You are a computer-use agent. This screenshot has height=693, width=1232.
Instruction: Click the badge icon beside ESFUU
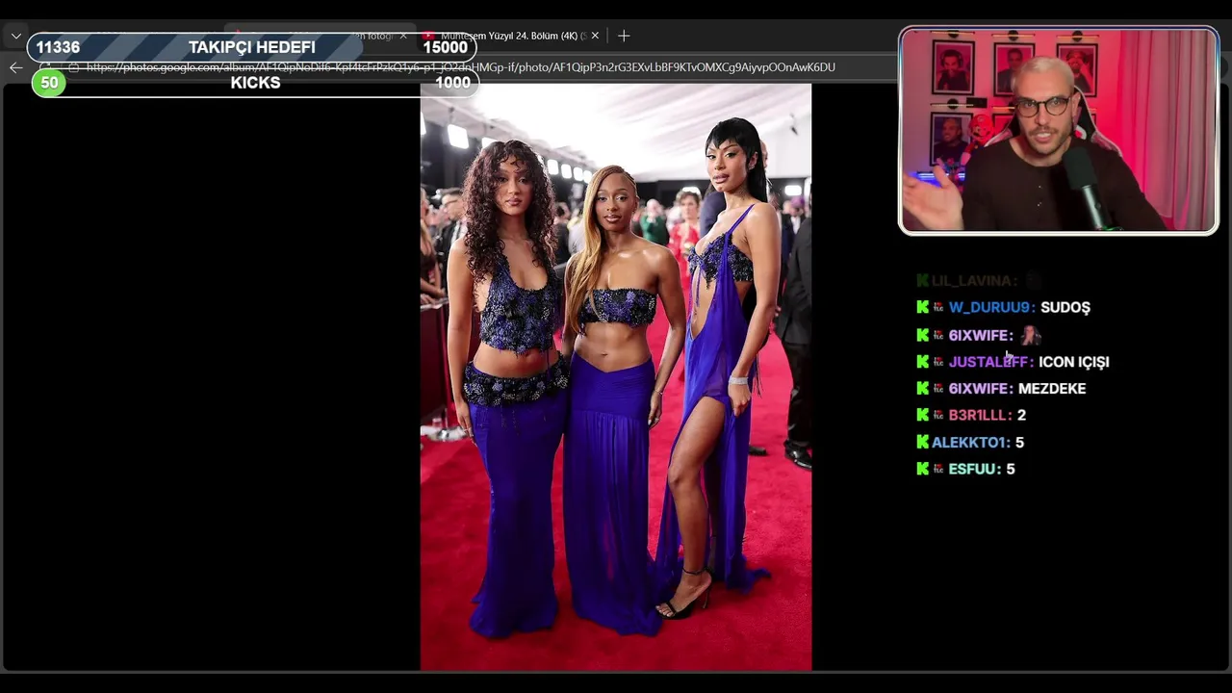click(938, 469)
